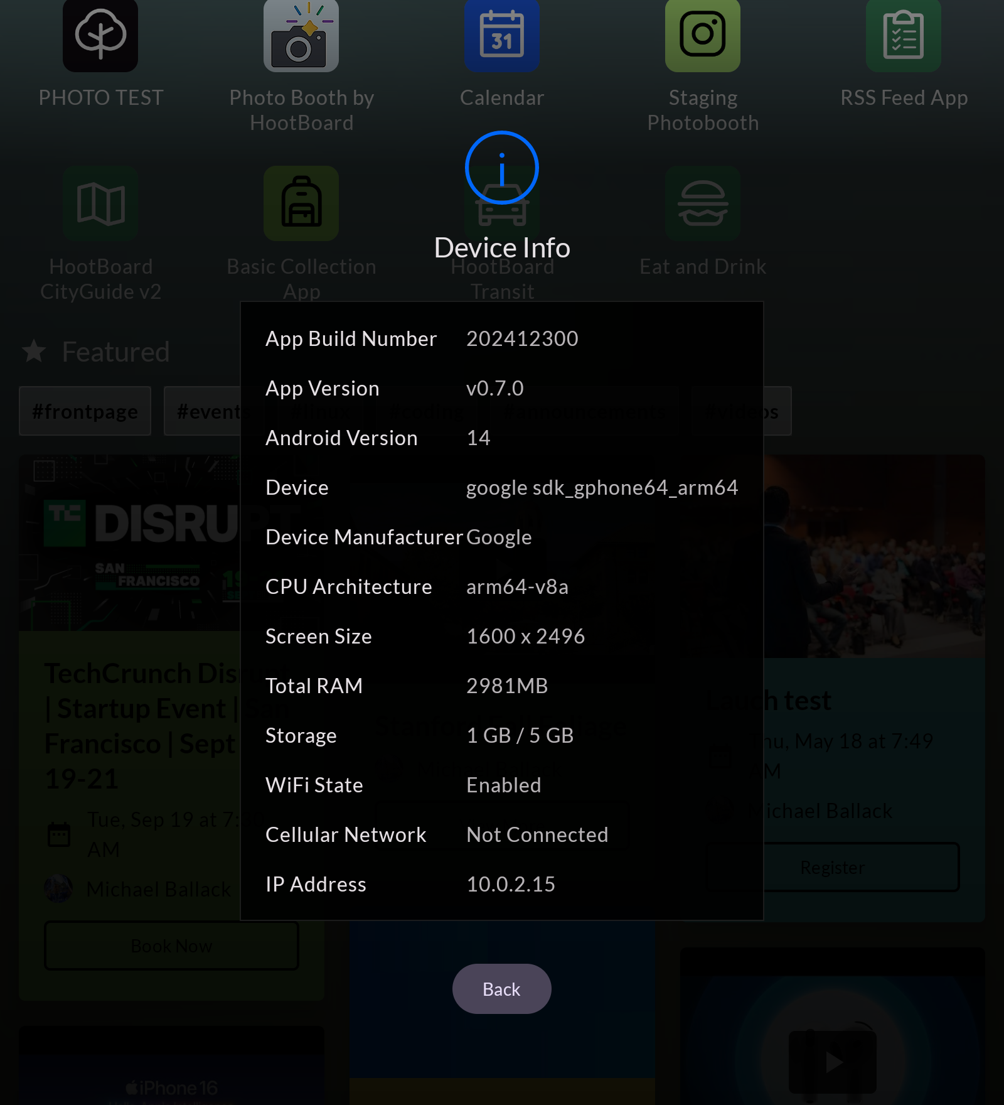The height and width of the screenshot is (1105, 1004).
Task: Launch Photo Booth by HootBoard
Action: pos(301,36)
